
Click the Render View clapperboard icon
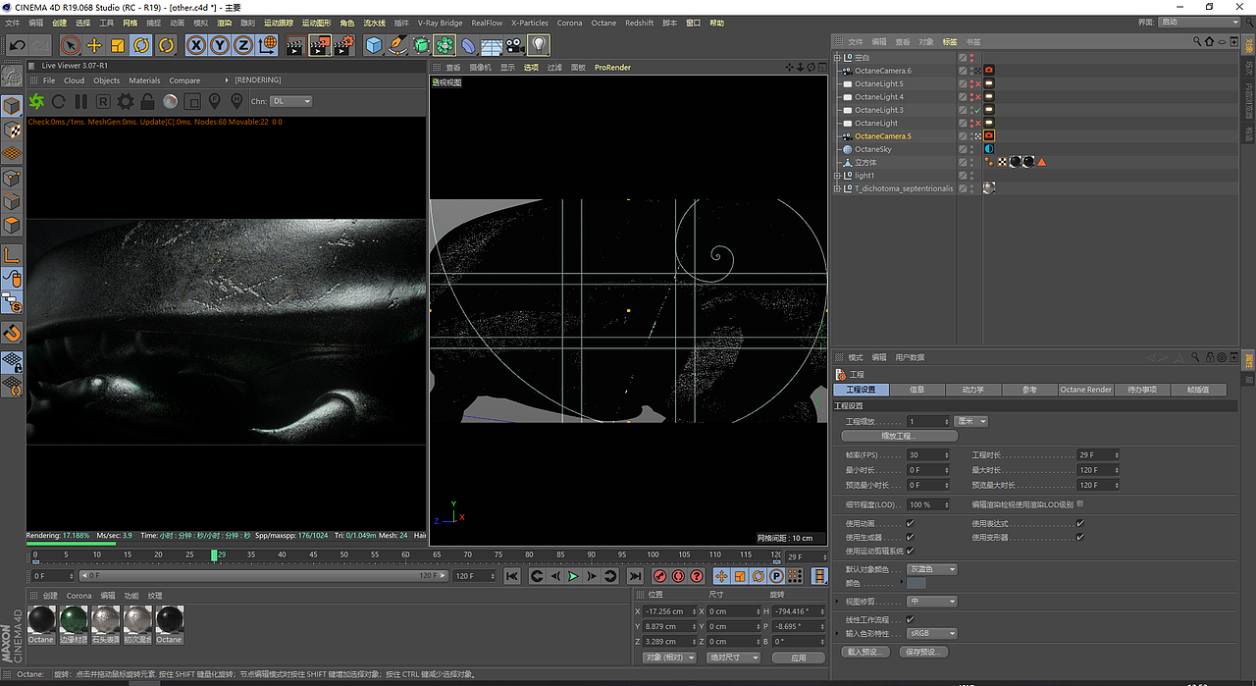coord(295,45)
